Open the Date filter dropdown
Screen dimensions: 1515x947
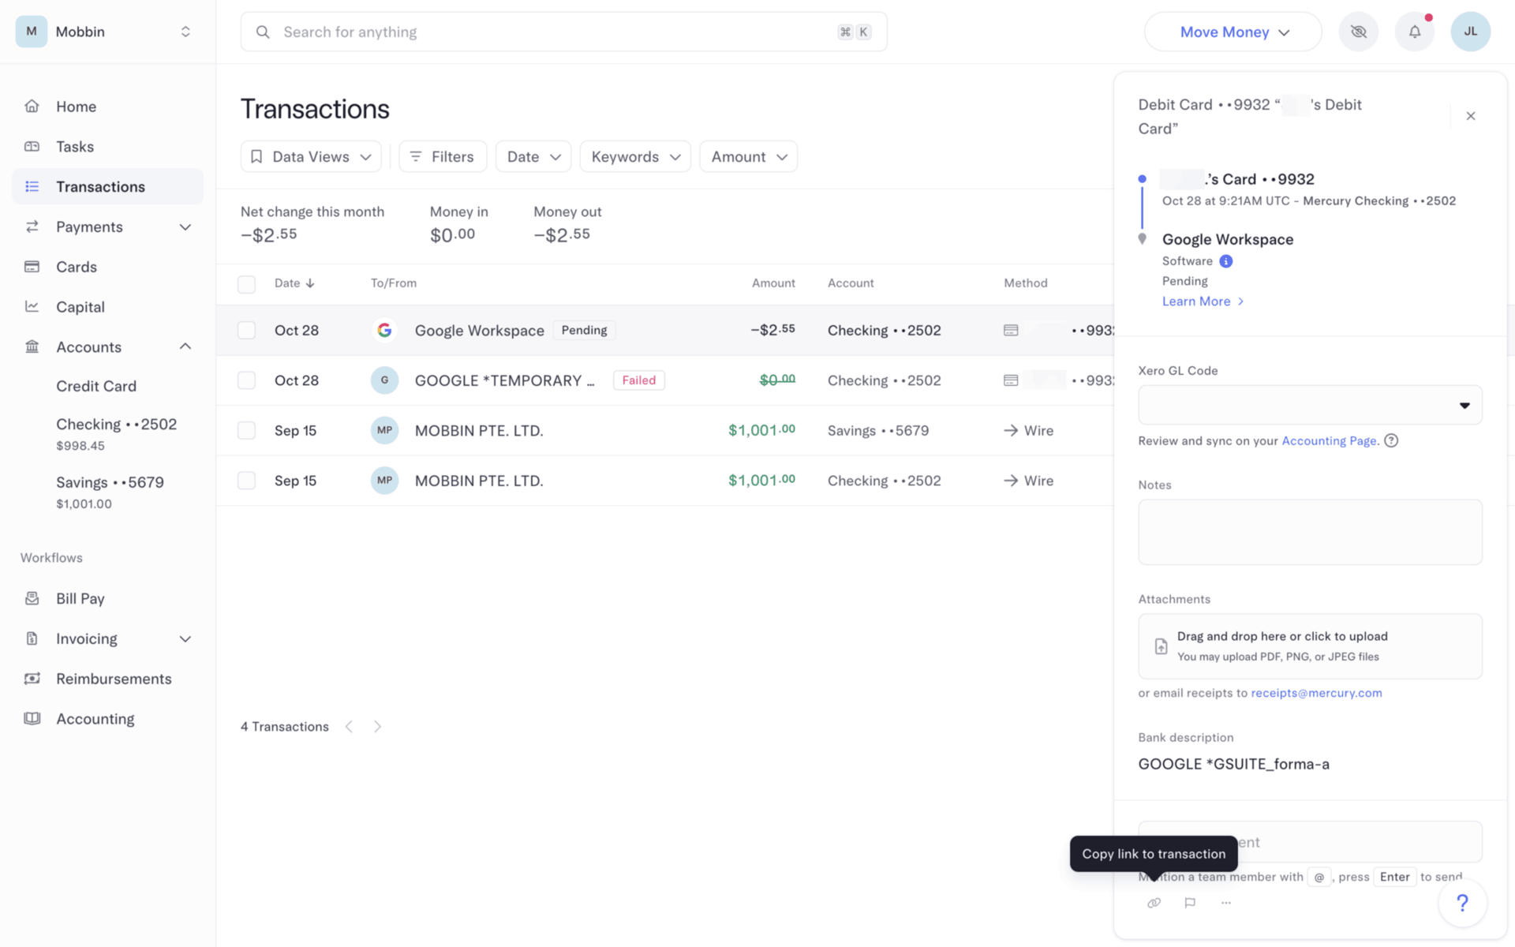(533, 156)
